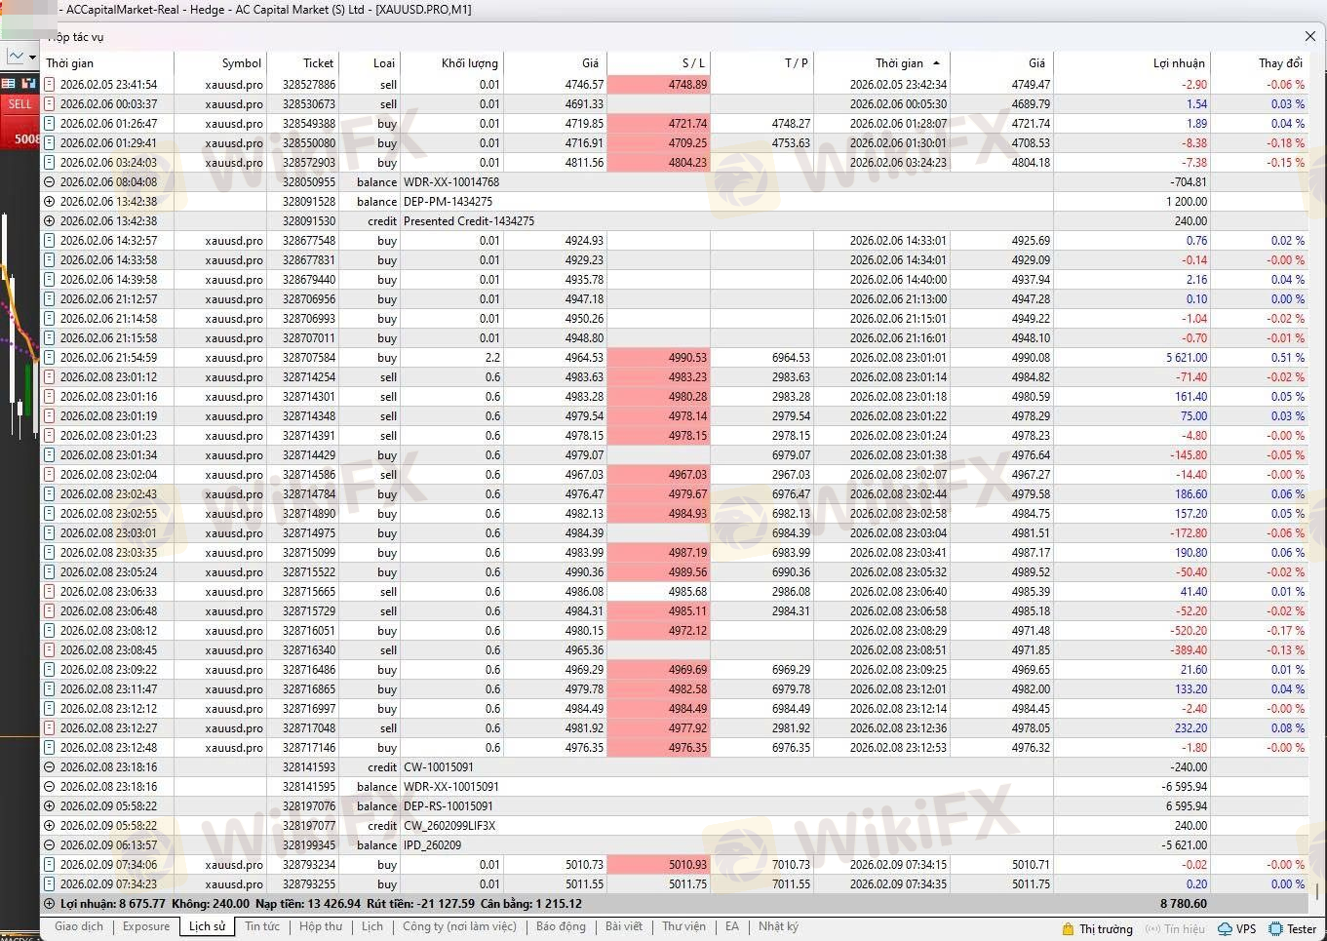
Task: Click the credit removal icon for CW-10015091
Action: pos(50,767)
